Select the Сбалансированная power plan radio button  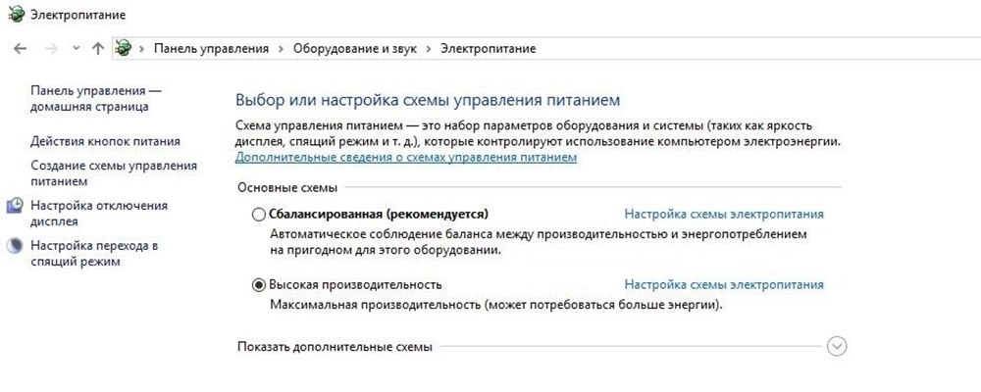click(258, 215)
